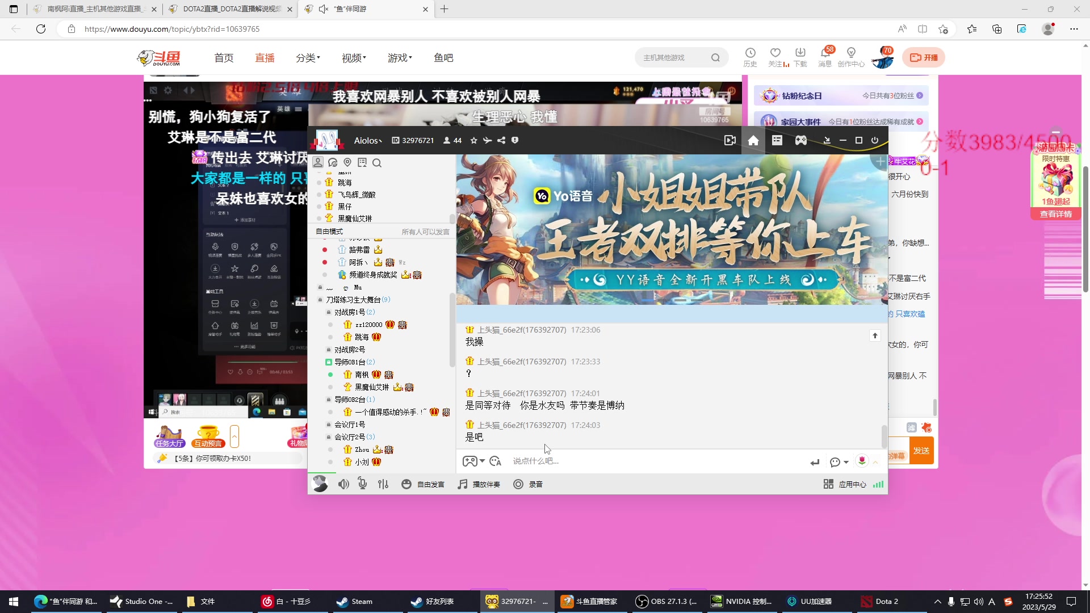
Task: Click the power exit-channel icon in YY
Action: tap(875, 140)
